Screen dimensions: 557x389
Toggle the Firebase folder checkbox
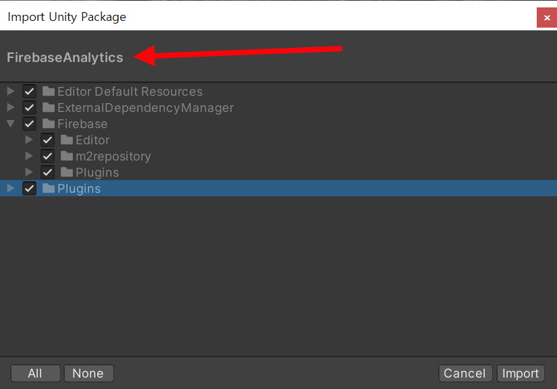coord(29,124)
